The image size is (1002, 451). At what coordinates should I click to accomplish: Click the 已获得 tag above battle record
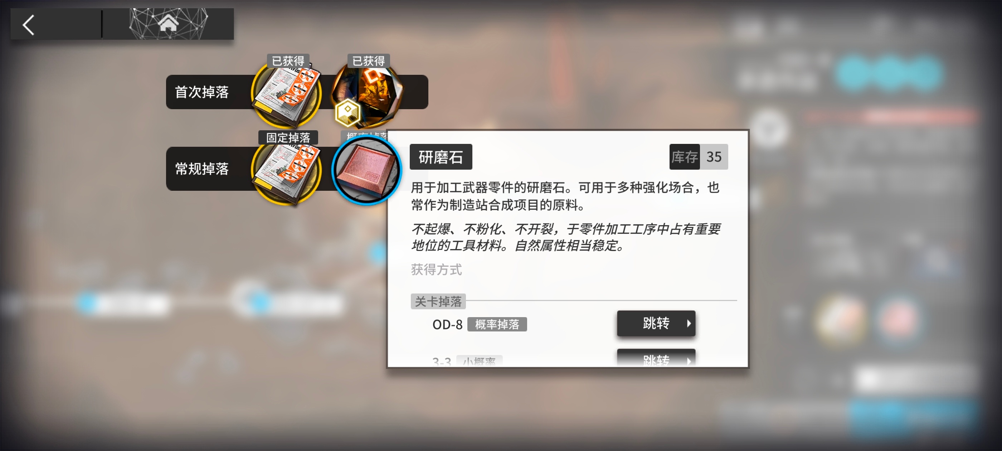pyautogui.click(x=288, y=61)
